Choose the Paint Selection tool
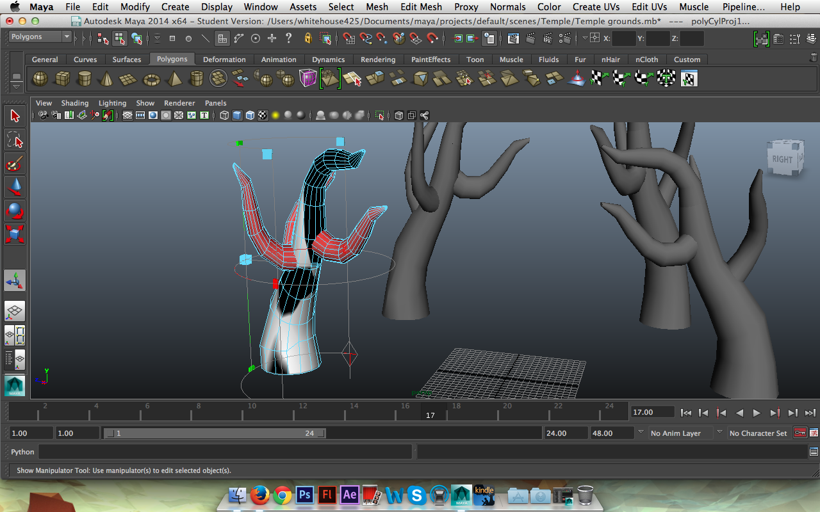This screenshot has width=820, height=512. [x=15, y=164]
